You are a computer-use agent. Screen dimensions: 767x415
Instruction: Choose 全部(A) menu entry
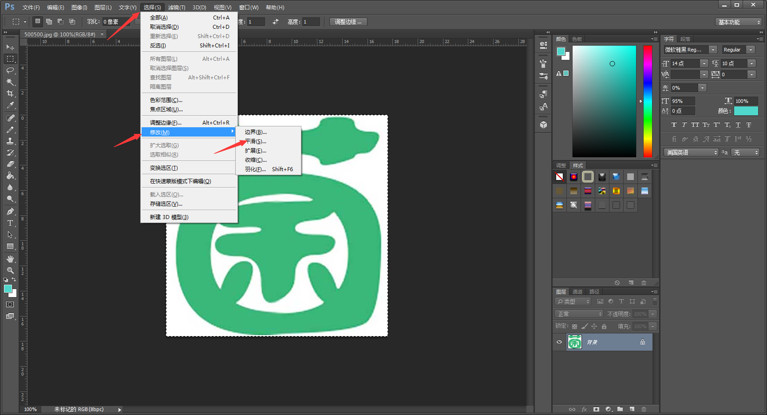190,18
